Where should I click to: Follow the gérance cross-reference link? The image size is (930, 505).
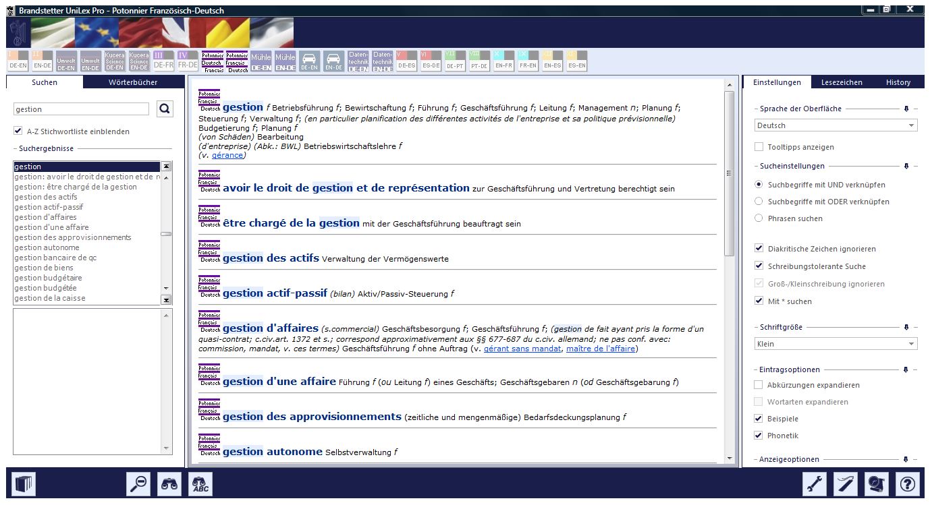[227, 155]
